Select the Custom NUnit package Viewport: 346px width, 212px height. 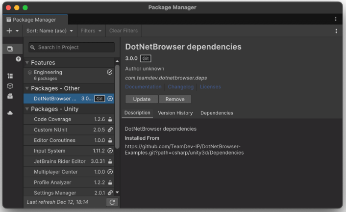click(69, 130)
